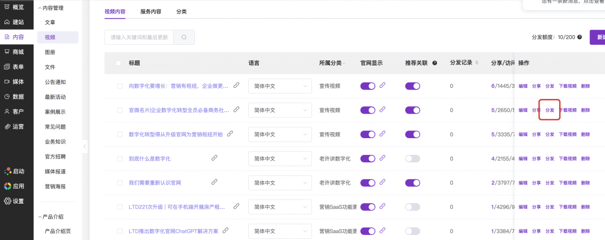Viewport: 605px width, 240px height.
Task: Click the keyword search input field
Action: click(139, 37)
